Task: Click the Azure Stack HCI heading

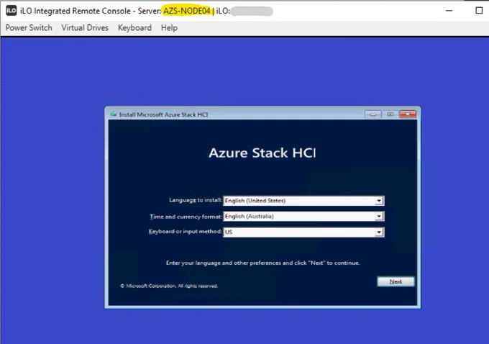Action: click(262, 153)
